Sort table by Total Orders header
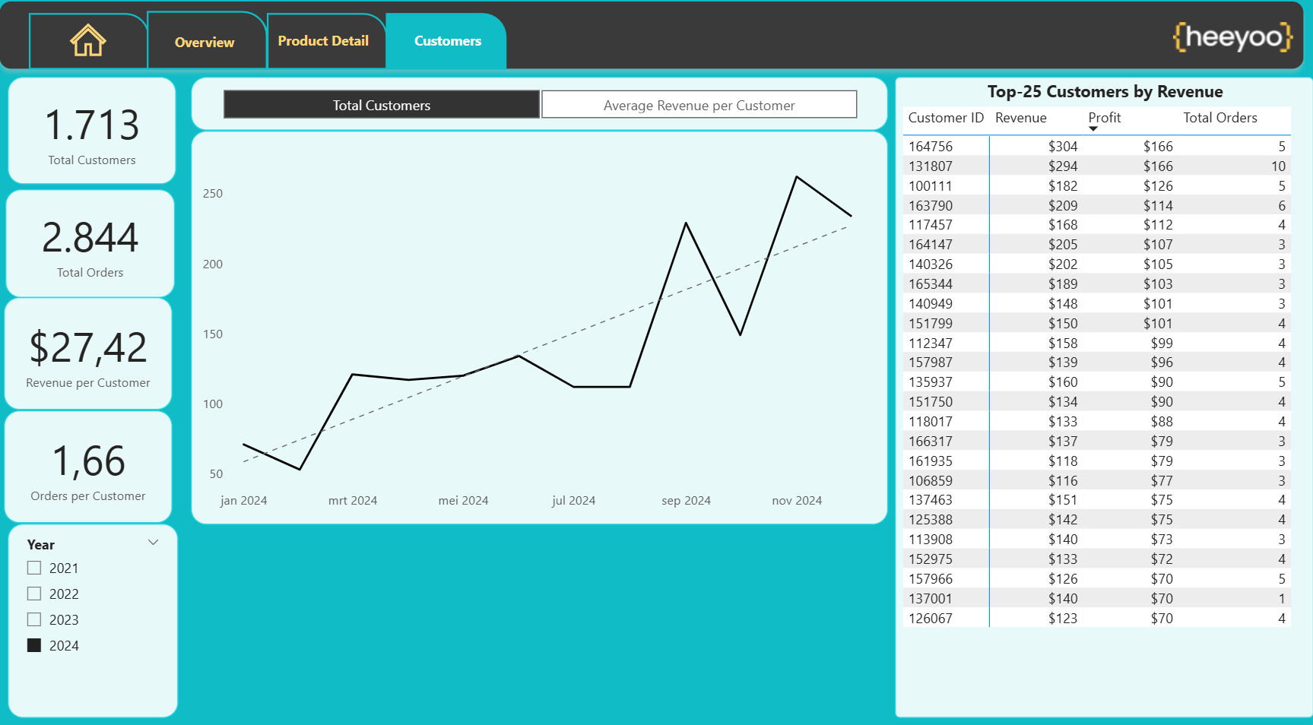The height and width of the screenshot is (725, 1313). click(x=1219, y=118)
